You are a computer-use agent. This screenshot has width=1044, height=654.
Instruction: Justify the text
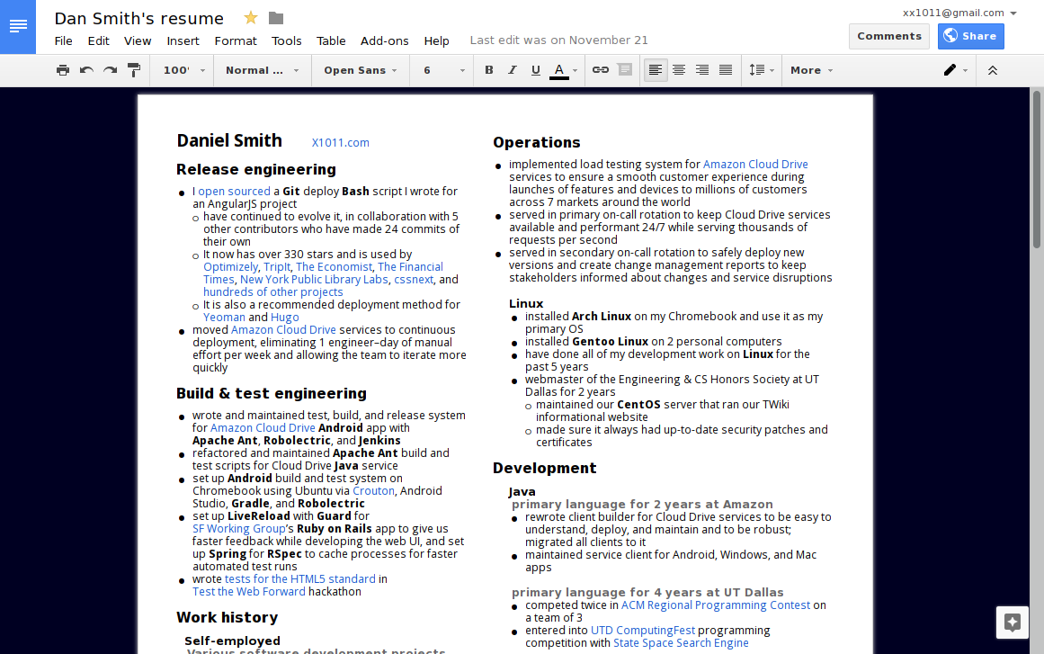click(x=726, y=70)
